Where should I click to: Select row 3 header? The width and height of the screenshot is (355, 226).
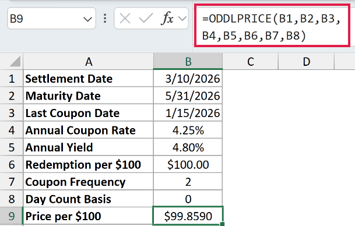pos(12,113)
